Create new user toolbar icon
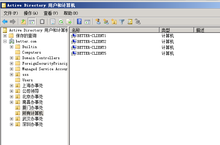 click(98, 21)
